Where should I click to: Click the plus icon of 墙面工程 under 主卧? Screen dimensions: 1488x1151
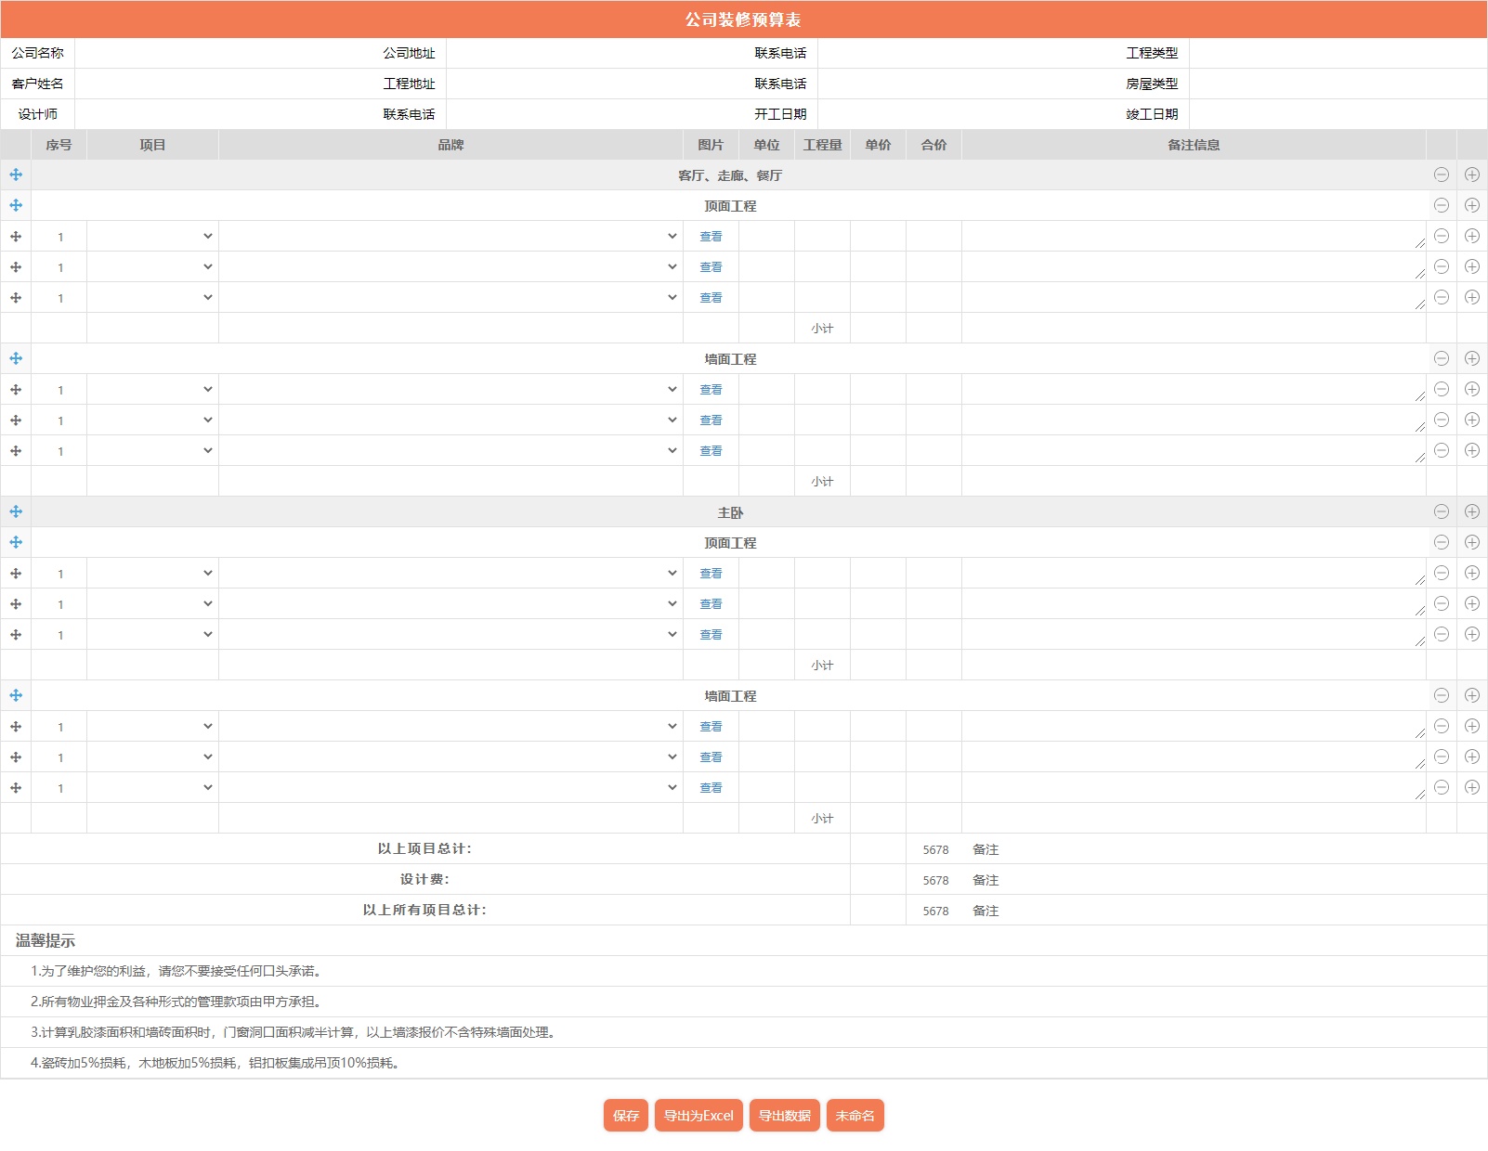pos(1472,695)
